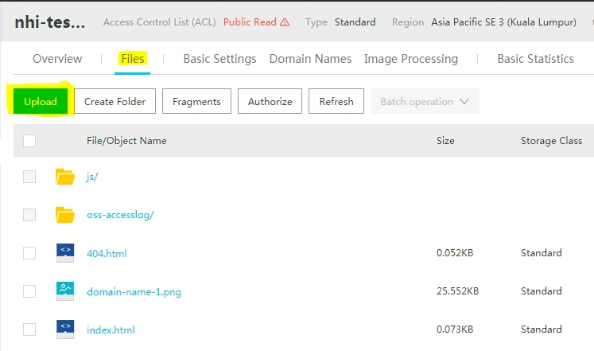Click the domain-name-1.png image file icon
The image size is (594, 351).
pos(65,291)
